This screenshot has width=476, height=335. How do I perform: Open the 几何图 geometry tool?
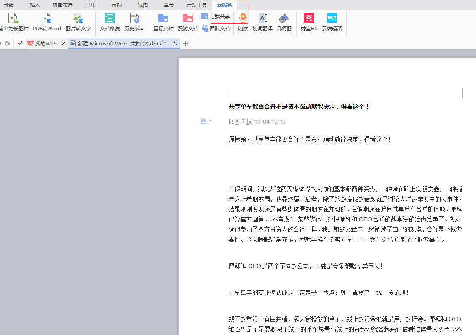[284, 19]
